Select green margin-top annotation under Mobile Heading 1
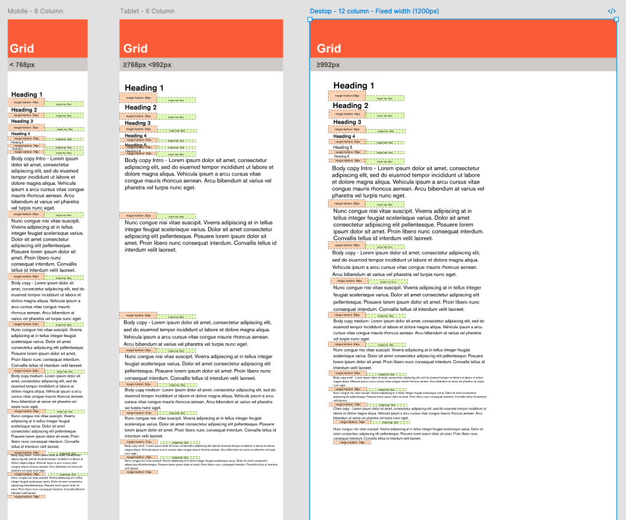The image size is (626, 520). tap(64, 104)
